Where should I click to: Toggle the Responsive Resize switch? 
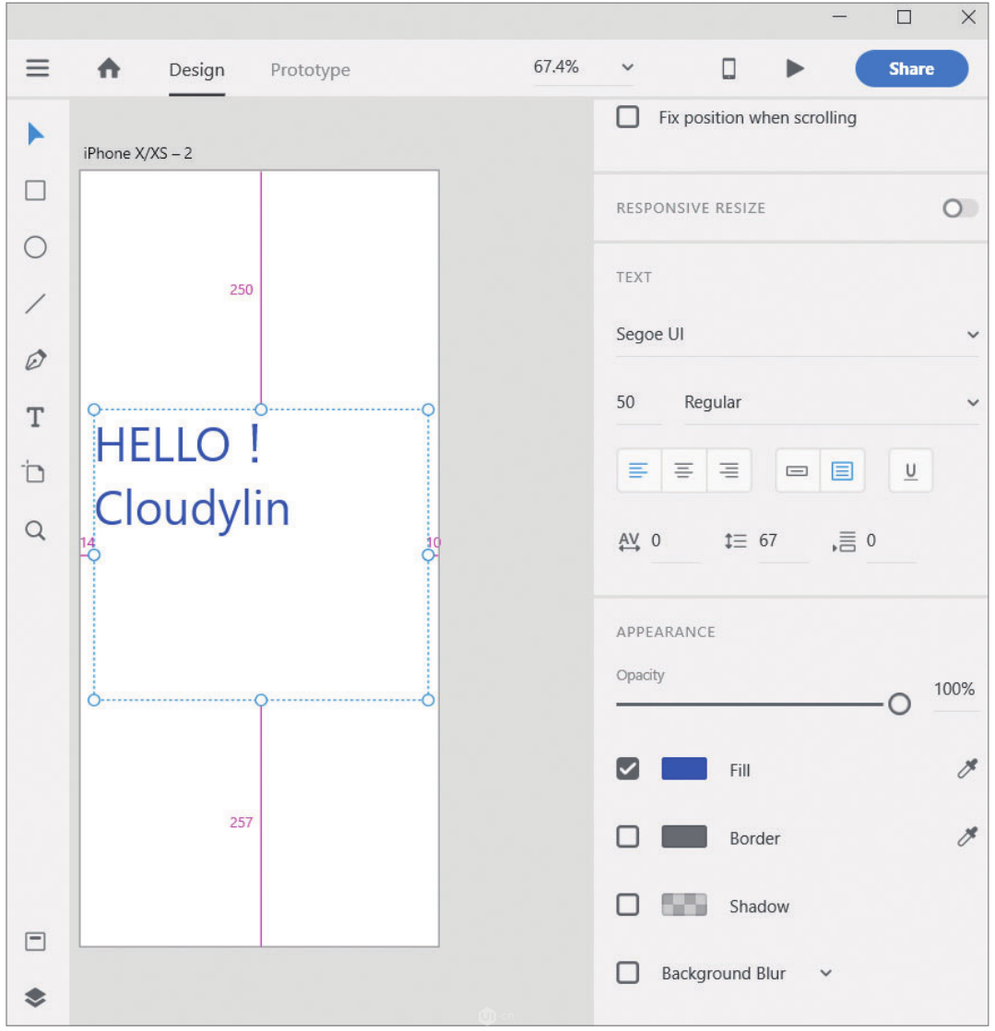point(959,208)
